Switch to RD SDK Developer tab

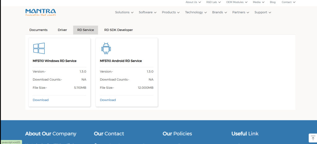point(119,30)
